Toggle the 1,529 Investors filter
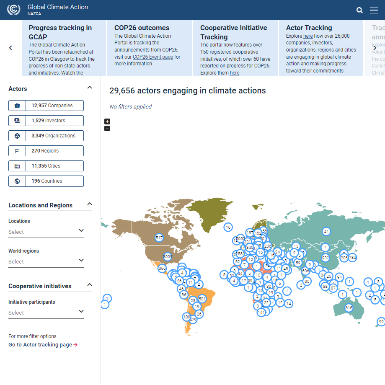385x385 pixels. [46, 121]
